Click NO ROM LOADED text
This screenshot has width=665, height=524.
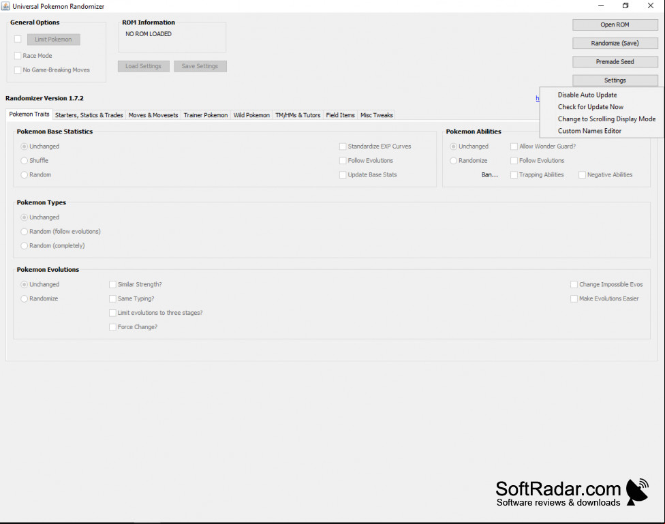[149, 34]
